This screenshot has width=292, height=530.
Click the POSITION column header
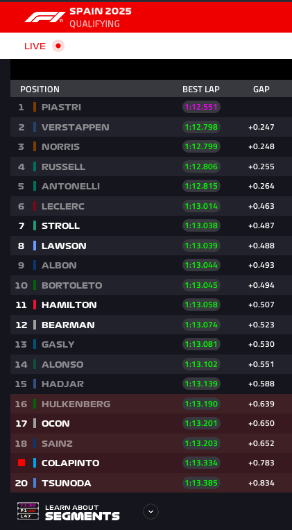[x=40, y=89]
